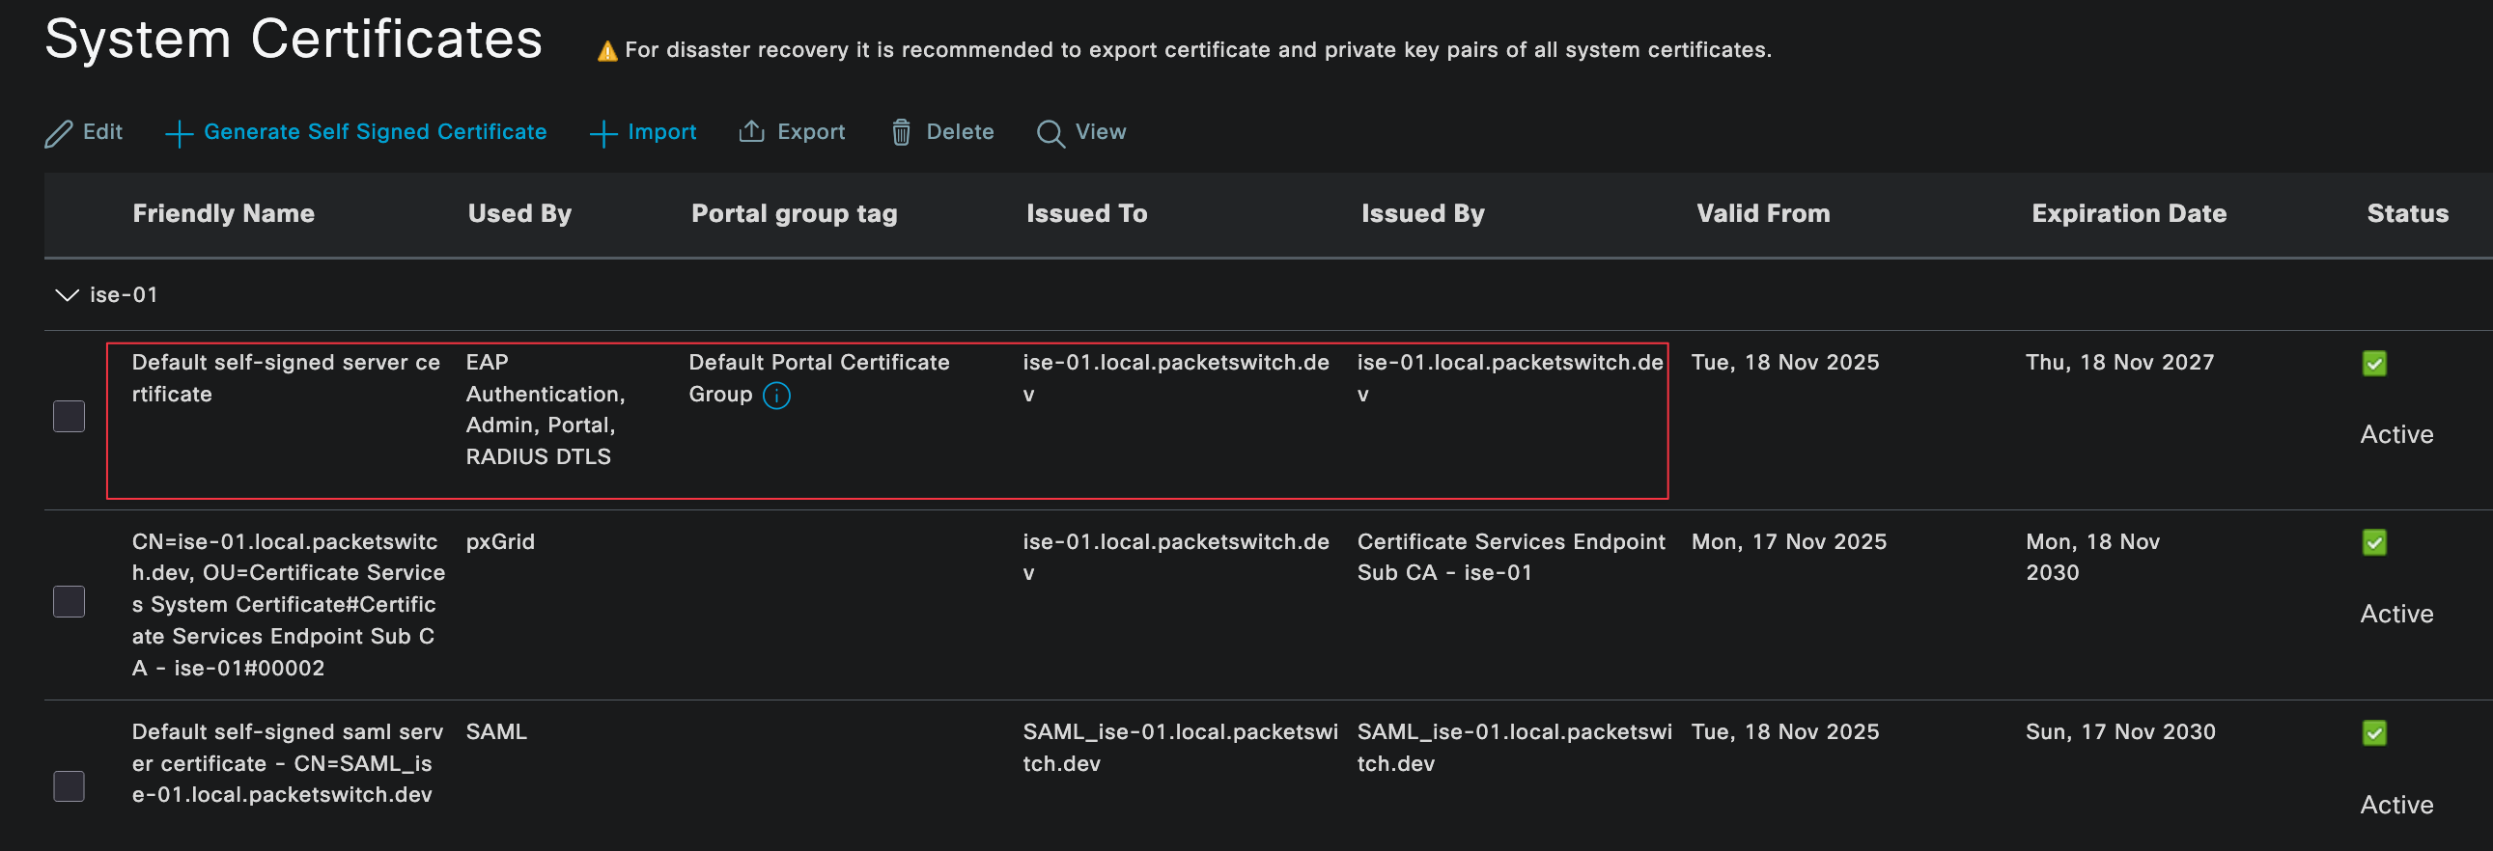
Task: Click the Export upload icon
Action: tap(751, 131)
